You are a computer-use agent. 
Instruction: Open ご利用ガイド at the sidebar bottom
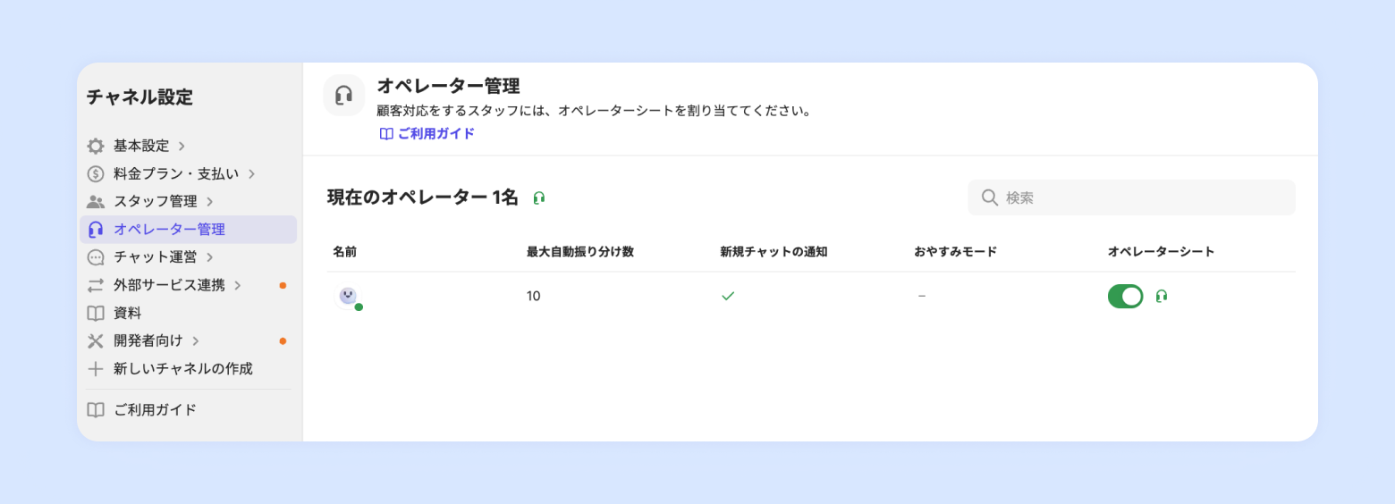pyautogui.click(x=155, y=410)
